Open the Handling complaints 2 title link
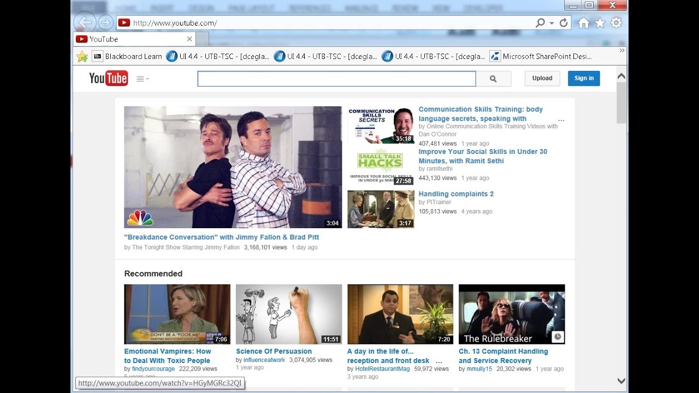Image resolution: width=699 pixels, height=393 pixels. coord(456,194)
